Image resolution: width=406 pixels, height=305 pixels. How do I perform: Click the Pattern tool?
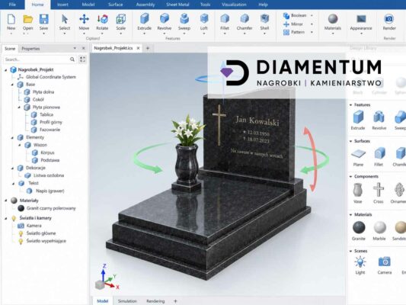tap(294, 32)
